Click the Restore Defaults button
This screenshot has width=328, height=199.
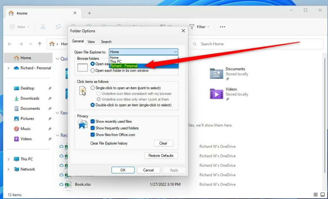click(x=161, y=155)
